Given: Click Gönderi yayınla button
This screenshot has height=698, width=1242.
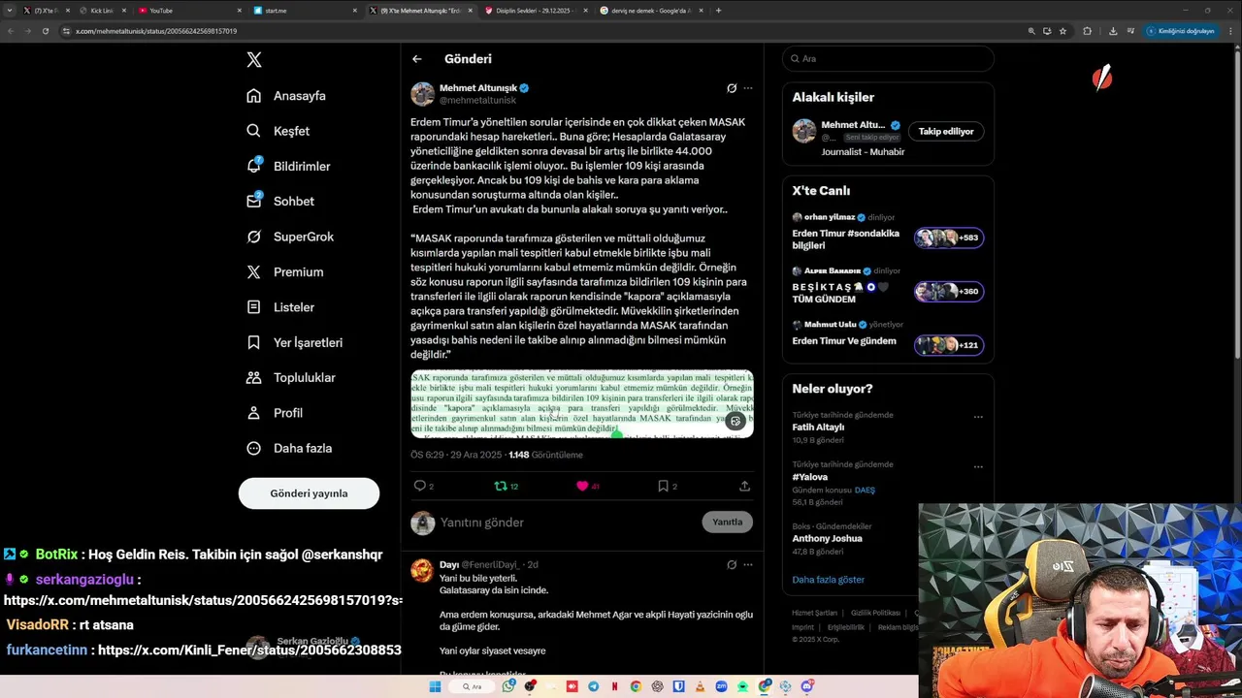Looking at the screenshot, I should 309,493.
